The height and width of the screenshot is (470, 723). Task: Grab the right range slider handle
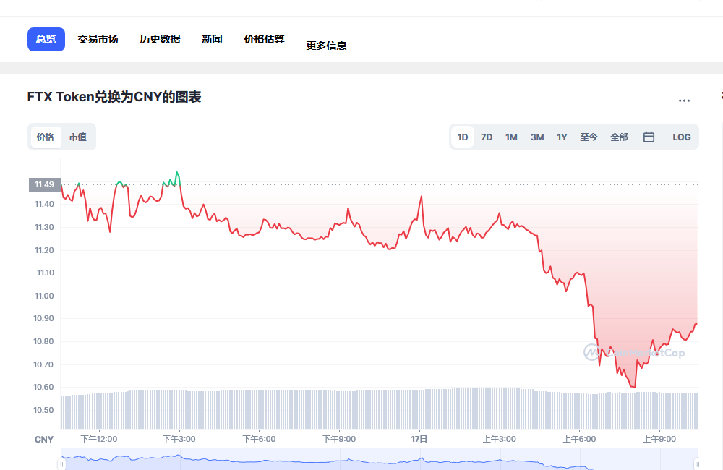click(697, 464)
